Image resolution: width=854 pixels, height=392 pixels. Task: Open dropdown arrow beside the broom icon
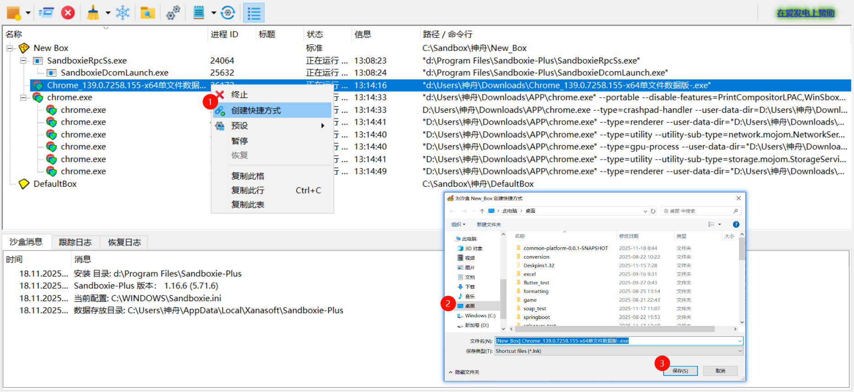[108, 13]
